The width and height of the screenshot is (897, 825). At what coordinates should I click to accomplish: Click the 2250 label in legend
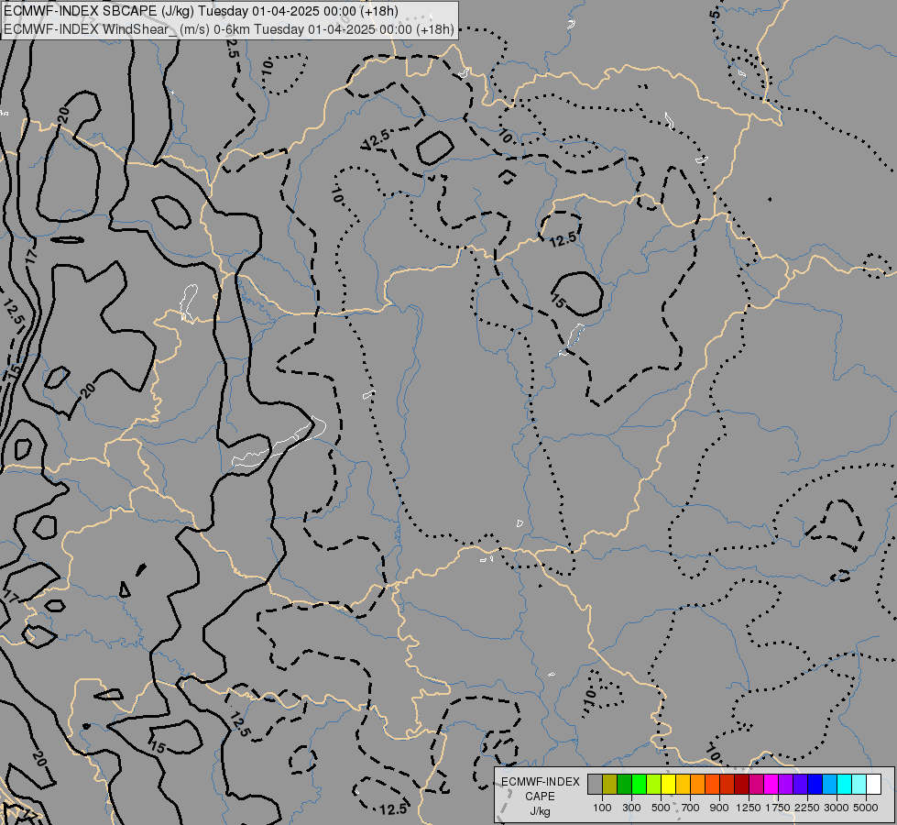[807, 808]
